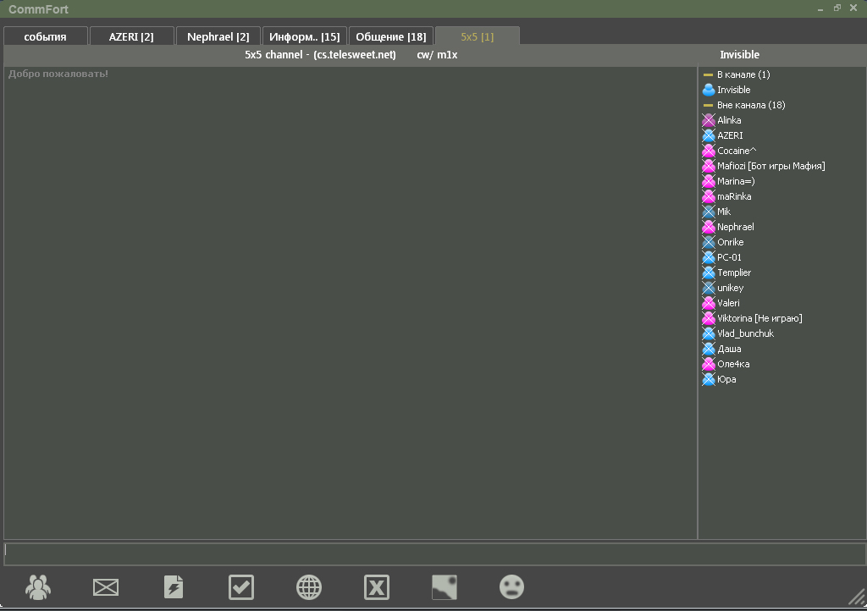This screenshot has width=867, height=611.
Task: Click the boxed X toolbar icon
Action: [377, 586]
